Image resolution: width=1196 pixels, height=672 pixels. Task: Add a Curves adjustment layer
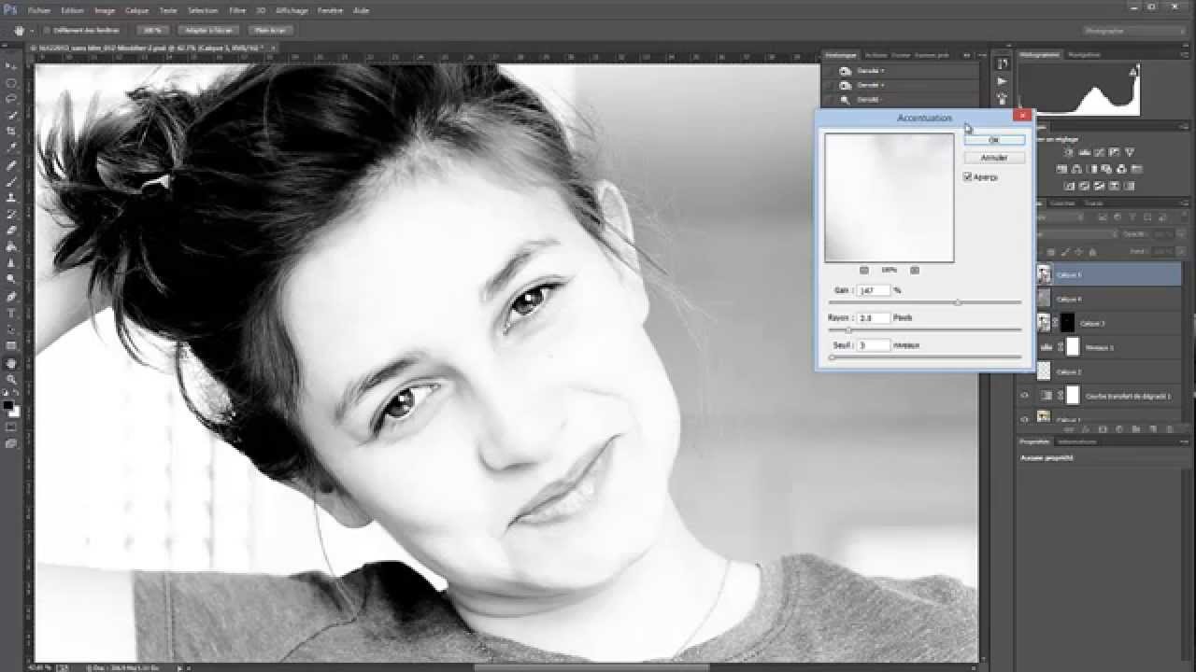coord(1099,152)
